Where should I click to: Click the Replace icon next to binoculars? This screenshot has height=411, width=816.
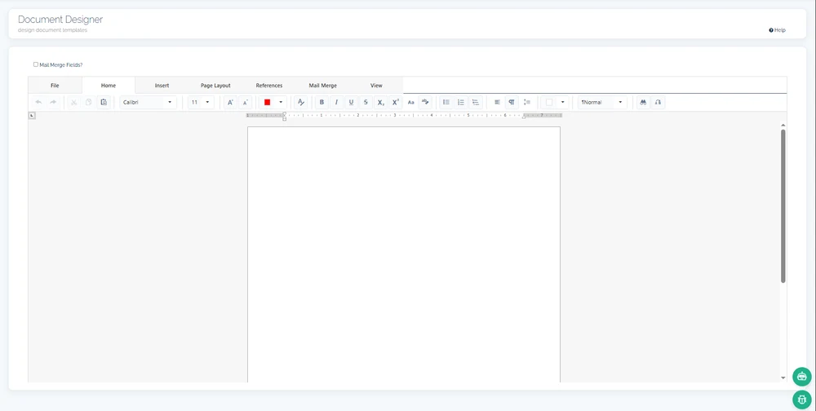click(x=658, y=103)
